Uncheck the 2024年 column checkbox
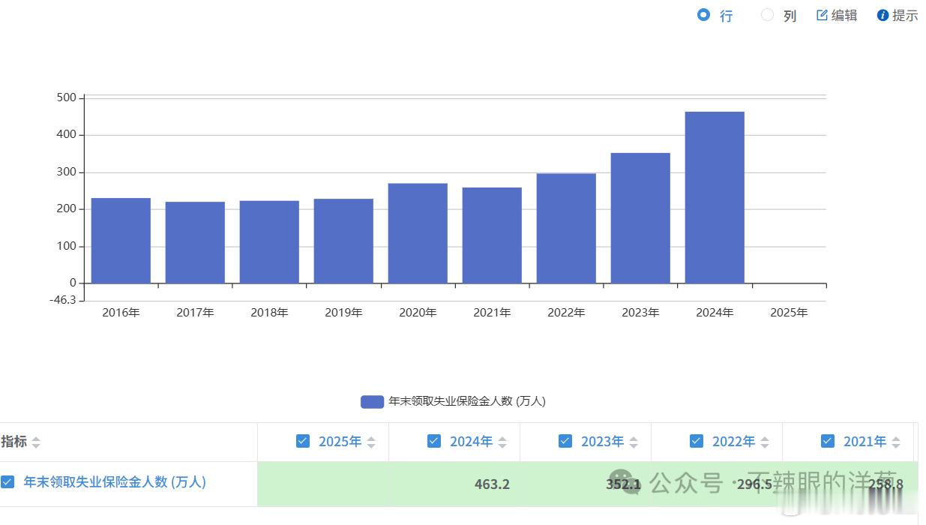 tap(434, 441)
